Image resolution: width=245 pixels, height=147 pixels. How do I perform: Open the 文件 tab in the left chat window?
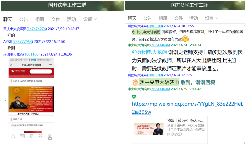point(56,19)
